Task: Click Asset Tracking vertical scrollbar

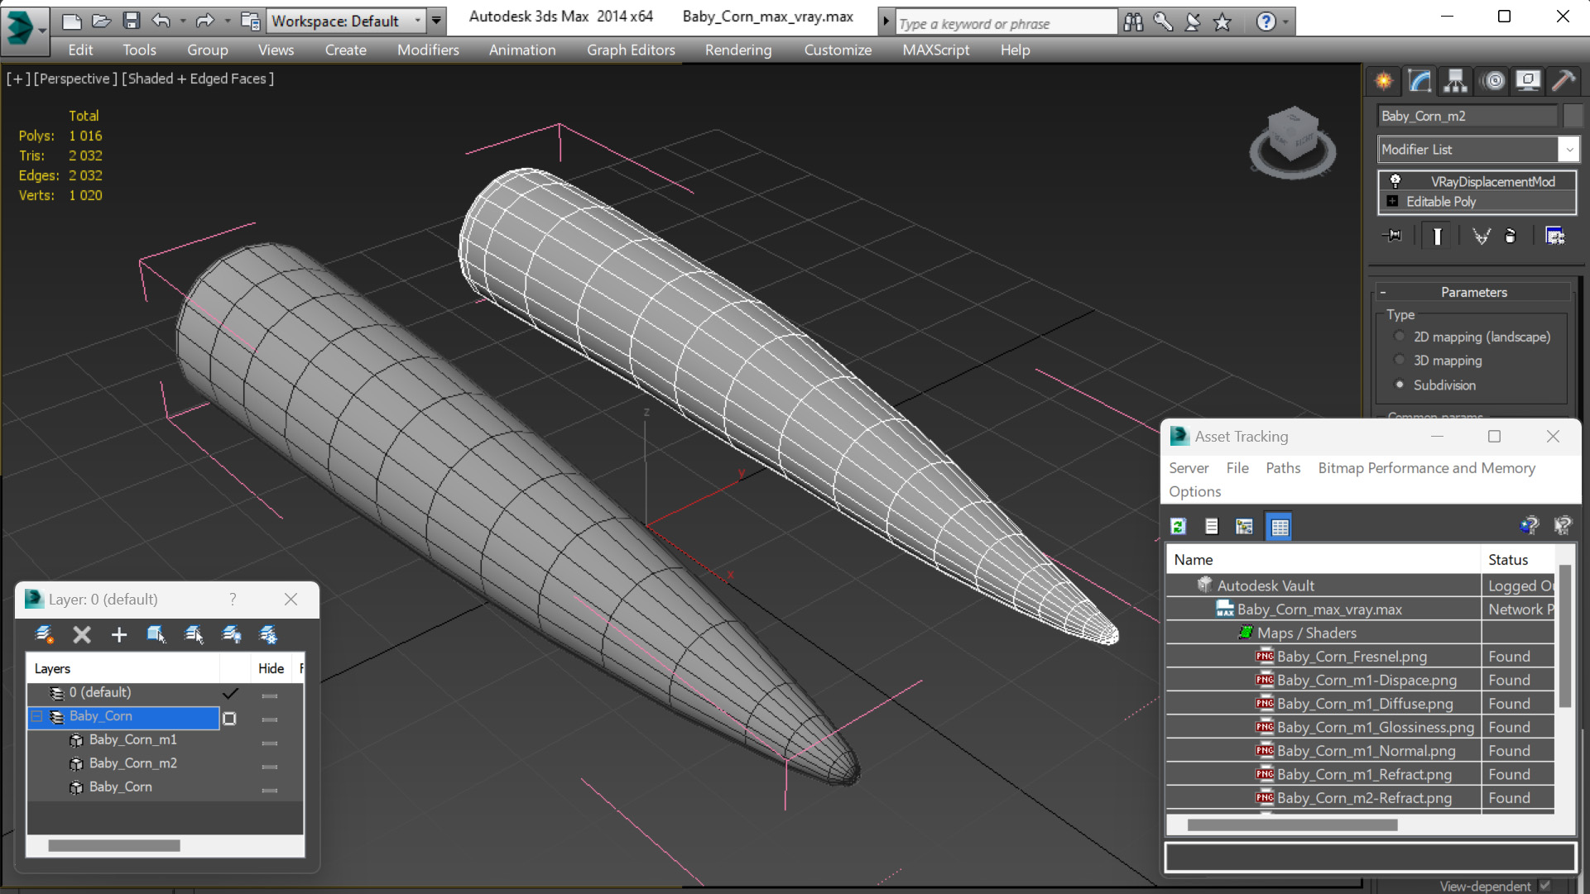Action: coord(1564,637)
